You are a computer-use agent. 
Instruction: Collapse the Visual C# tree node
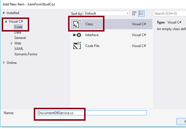point(6,21)
